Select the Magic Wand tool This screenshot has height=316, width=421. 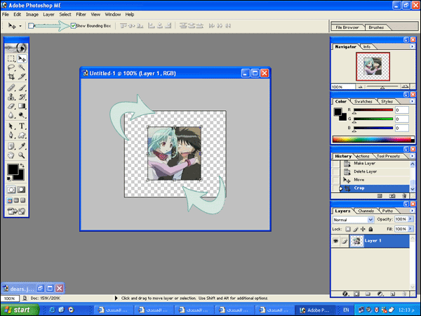[x=22, y=67]
